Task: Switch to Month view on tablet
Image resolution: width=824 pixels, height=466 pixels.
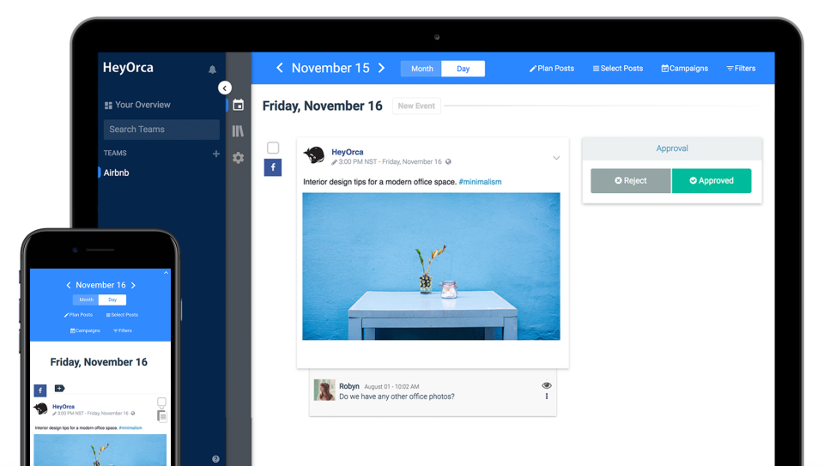Action: click(x=421, y=69)
